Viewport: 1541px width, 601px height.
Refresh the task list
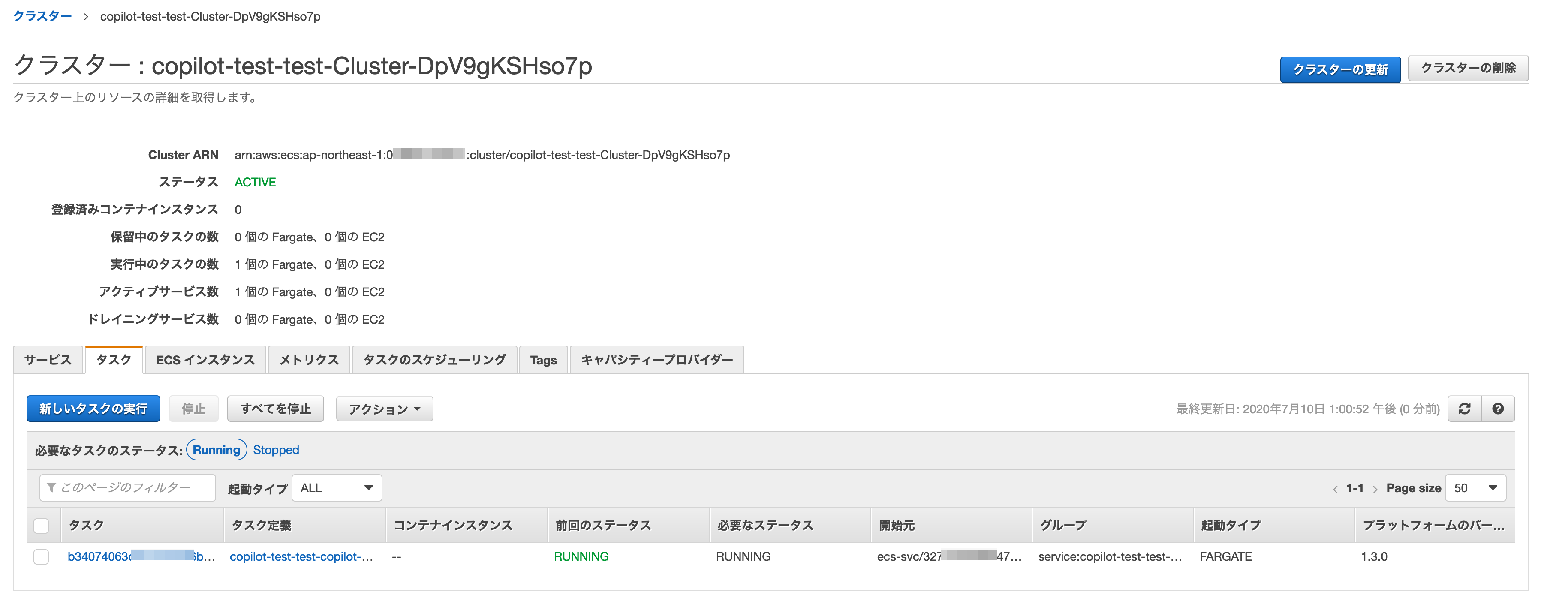(1464, 409)
